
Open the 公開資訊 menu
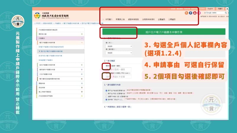tap(172, 20)
